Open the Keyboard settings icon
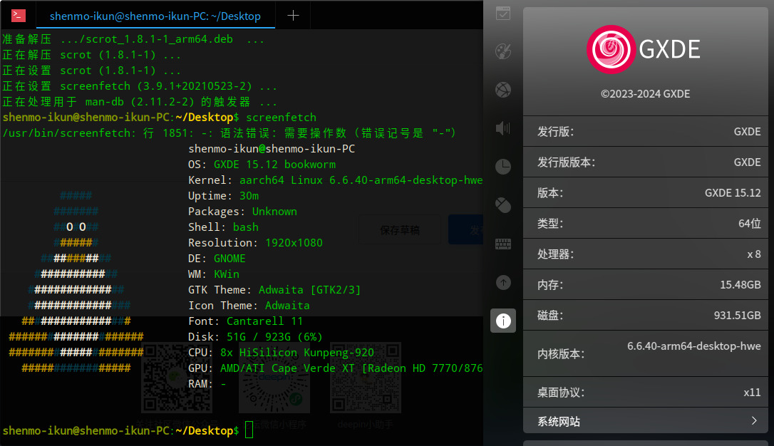Viewport: 774px width, 446px height. coord(503,244)
